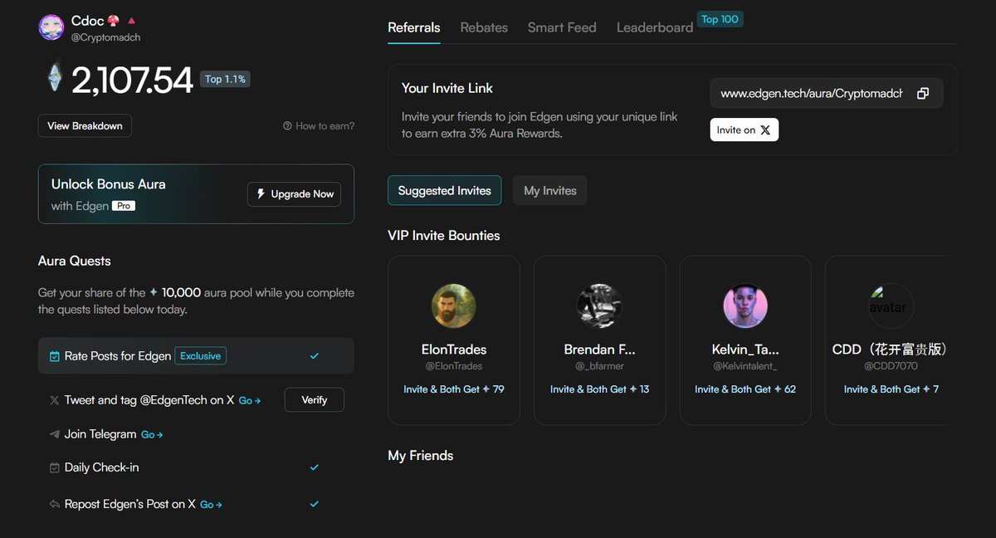Viewport: 996px width, 538px height.
Task: Click the checkmark on Repost Edgen's Post
Action: click(315, 504)
